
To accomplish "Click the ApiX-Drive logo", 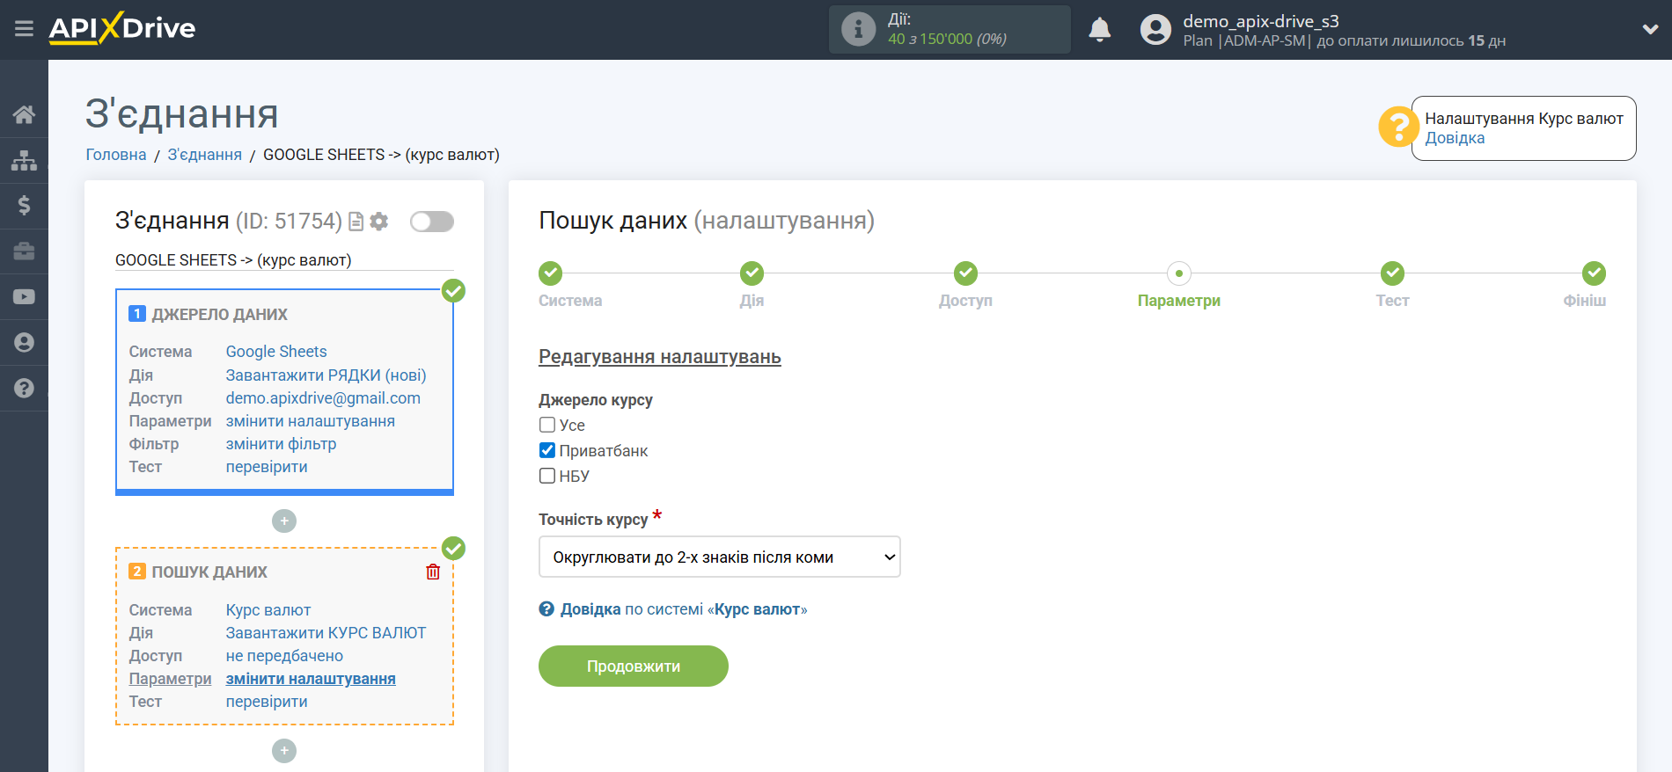I will coord(122,28).
